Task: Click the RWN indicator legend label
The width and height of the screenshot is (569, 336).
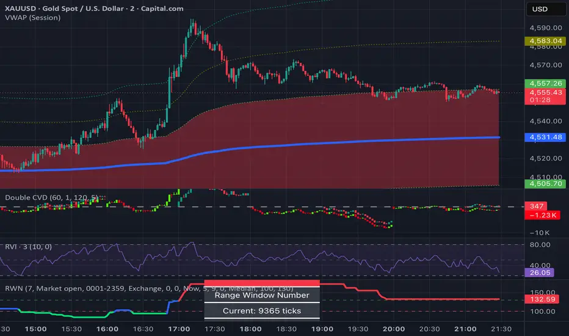Action: (149, 288)
